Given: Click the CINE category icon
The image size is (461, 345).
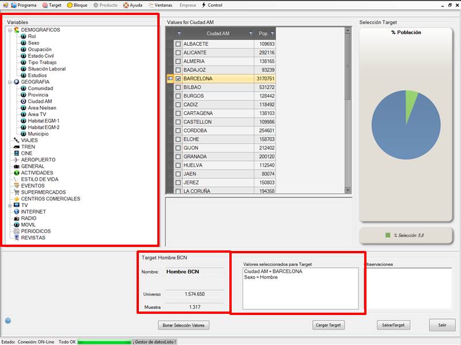Looking at the screenshot, I should tap(16, 153).
